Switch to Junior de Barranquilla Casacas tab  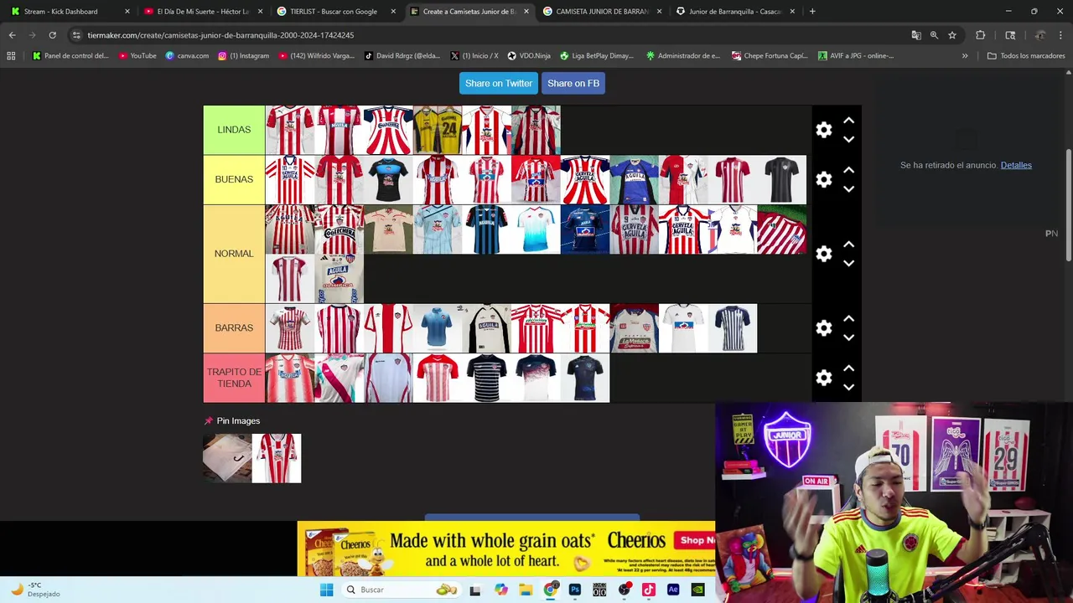pos(734,12)
